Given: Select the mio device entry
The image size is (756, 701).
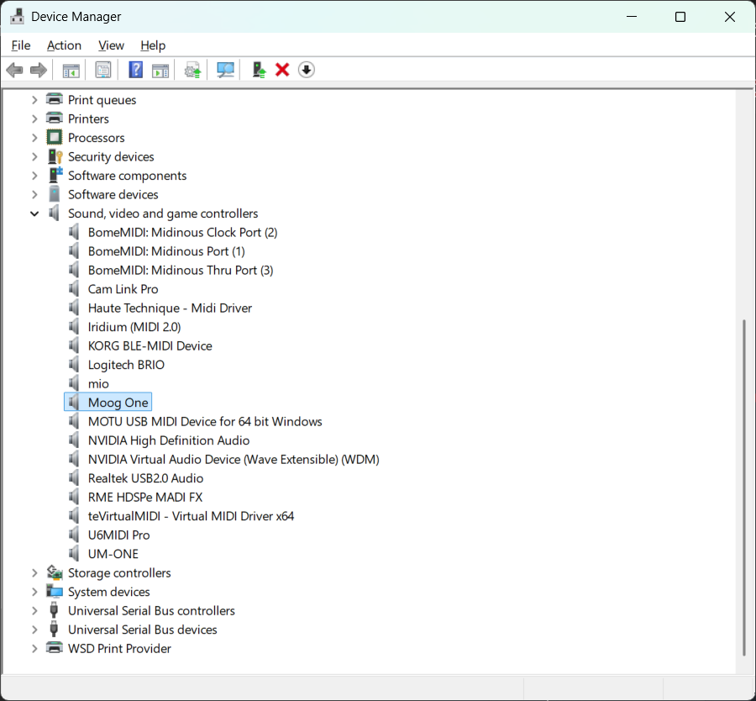Looking at the screenshot, I should [x=98, y=383].
